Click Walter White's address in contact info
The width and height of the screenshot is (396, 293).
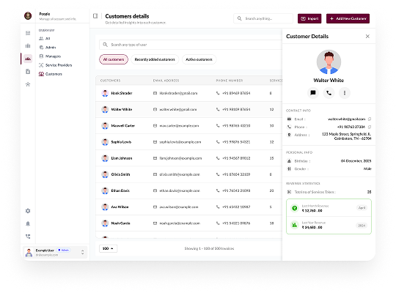point(346,136)
